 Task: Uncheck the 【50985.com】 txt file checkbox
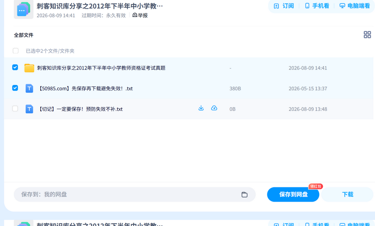click(15, 88)
